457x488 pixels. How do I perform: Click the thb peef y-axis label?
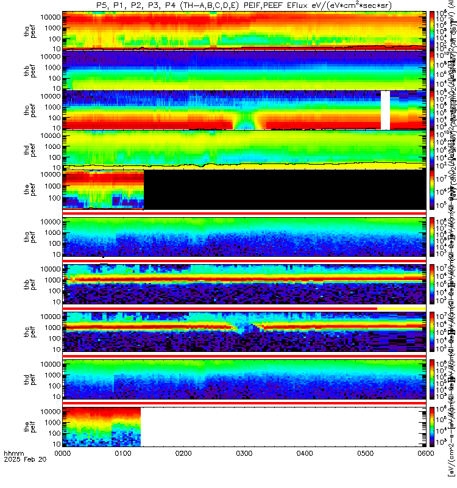30,71
